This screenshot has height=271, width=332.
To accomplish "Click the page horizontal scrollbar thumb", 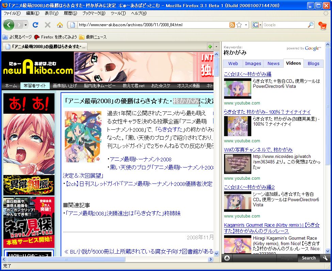I will coord(66,259).
